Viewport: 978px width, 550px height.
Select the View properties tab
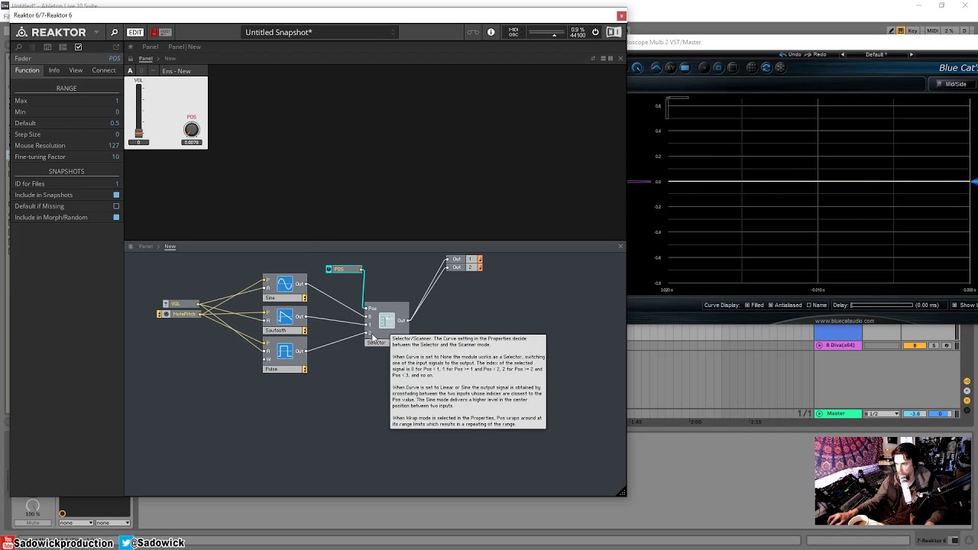coord(76,70)
